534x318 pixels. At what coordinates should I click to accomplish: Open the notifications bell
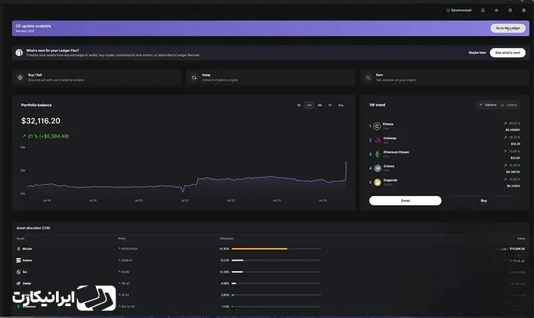tap(483, 10)
